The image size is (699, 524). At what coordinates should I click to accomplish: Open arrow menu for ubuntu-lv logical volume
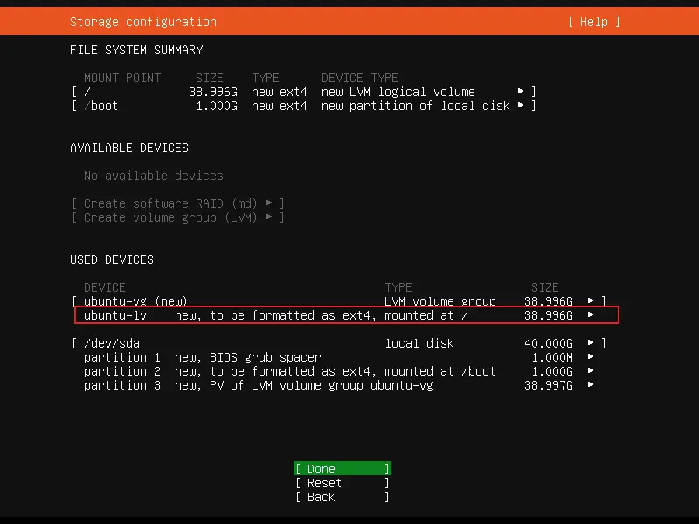(x=591, y=314)
